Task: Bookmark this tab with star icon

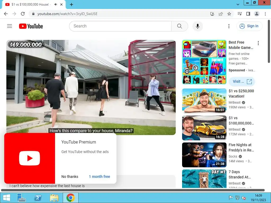Action: point(229,14)
